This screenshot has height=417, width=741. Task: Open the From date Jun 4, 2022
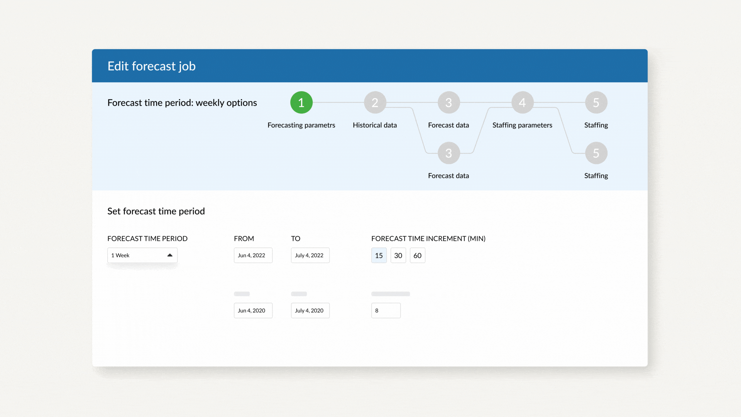[x=253, y=256]
